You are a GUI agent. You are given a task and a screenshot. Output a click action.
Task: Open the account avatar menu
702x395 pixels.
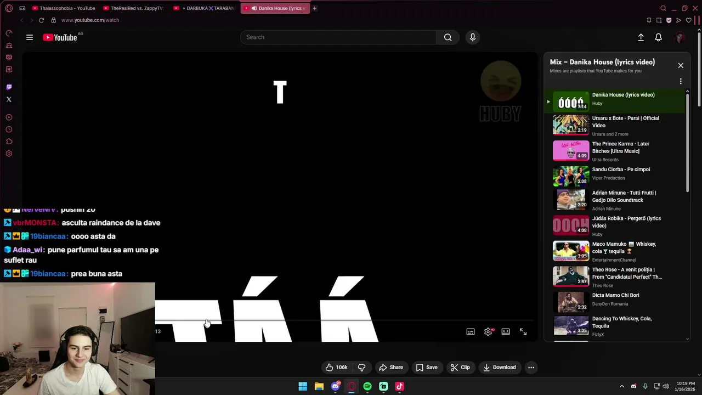click(680, 37)
